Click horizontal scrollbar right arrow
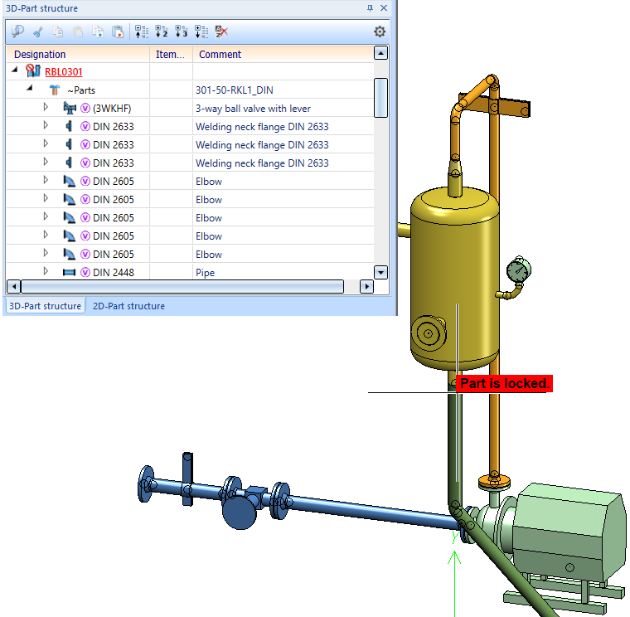This screenshot has height=617, width=630. tap(366, 287)
